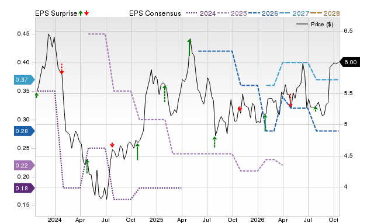Click the 4.5 price axis label
Image resolution: width=374 pixels, height=223 pixels.
tap(348, 156)
